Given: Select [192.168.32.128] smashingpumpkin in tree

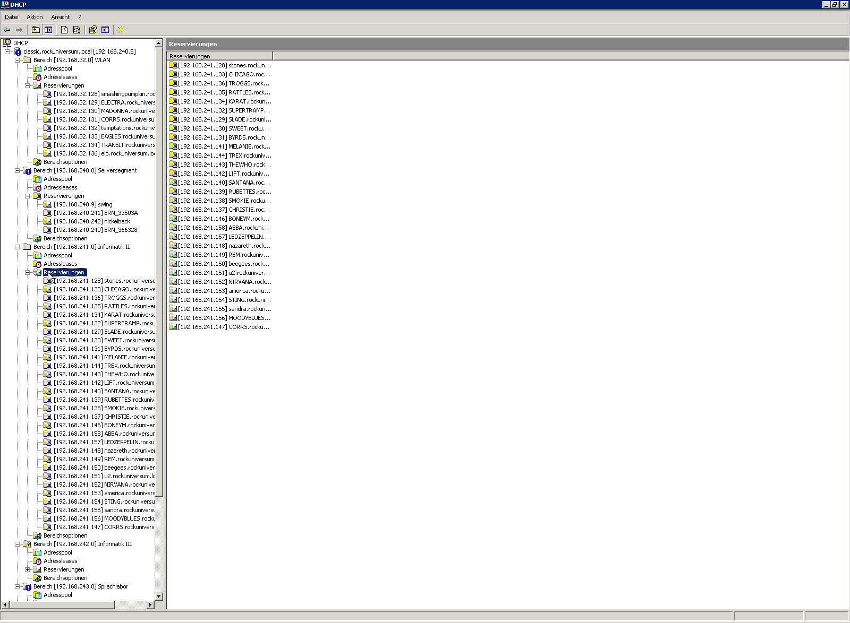Looking at the screenshot, I should (x=104, y=94).
